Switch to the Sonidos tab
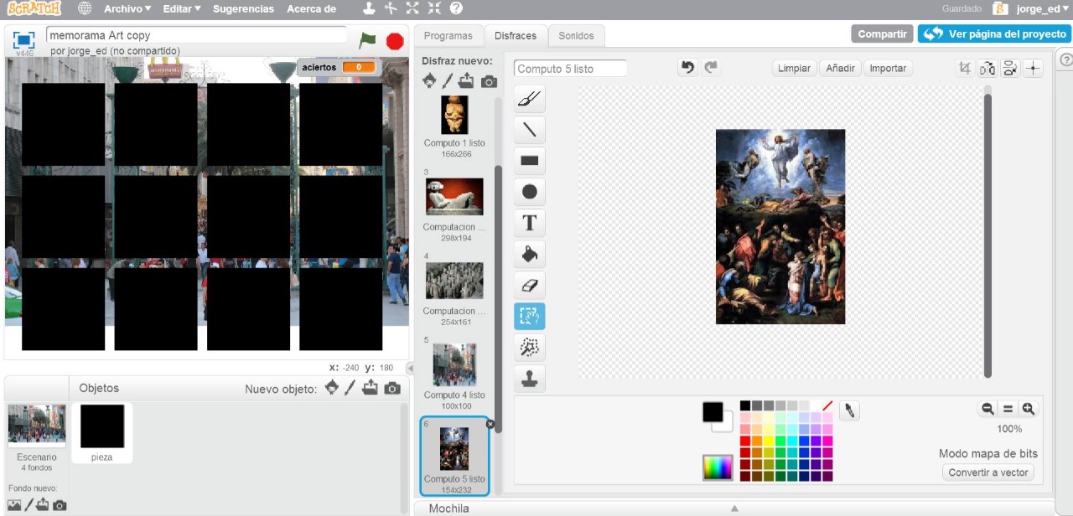Screen dimensions: 1073x516 coord(576,36)
